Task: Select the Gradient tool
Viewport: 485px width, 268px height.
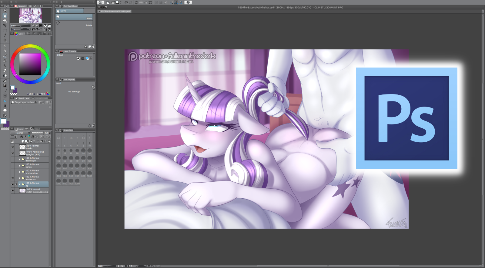Action: 5,86
